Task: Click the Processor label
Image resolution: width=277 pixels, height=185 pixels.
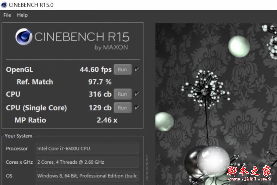Action: pos(17,149)
